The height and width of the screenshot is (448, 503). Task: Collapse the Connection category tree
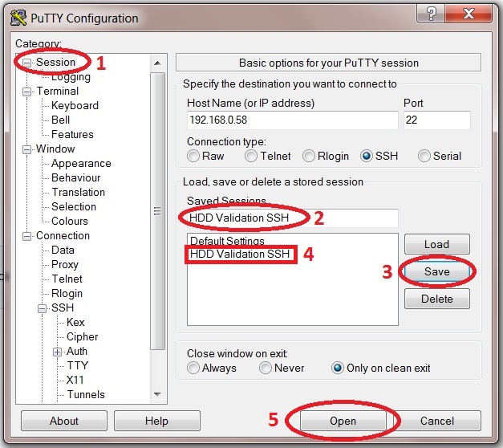(28, 236)
